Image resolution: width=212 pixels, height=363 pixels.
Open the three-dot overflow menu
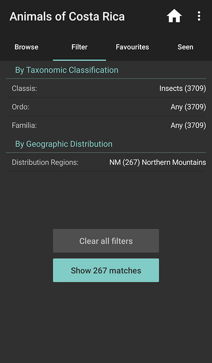point(199,16)
